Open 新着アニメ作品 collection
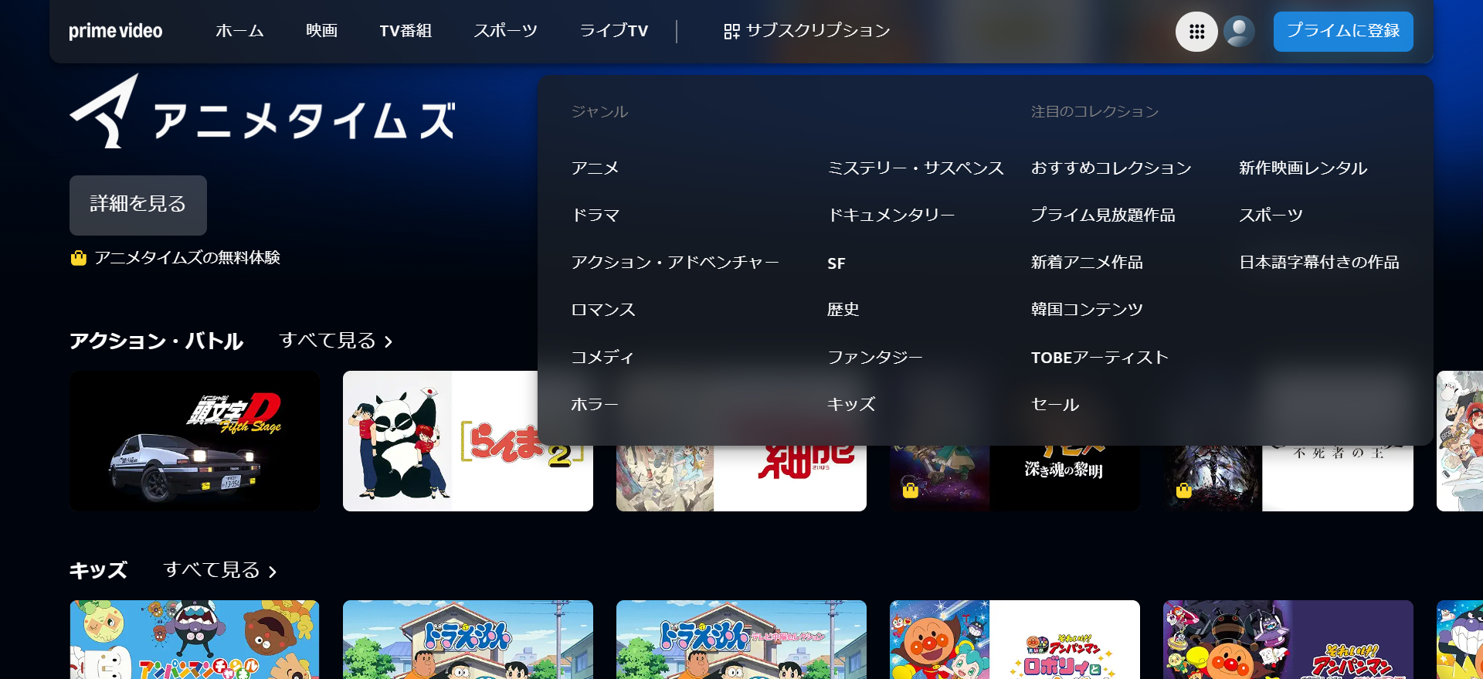The image size is (1483, 679). click(1087, 263)
